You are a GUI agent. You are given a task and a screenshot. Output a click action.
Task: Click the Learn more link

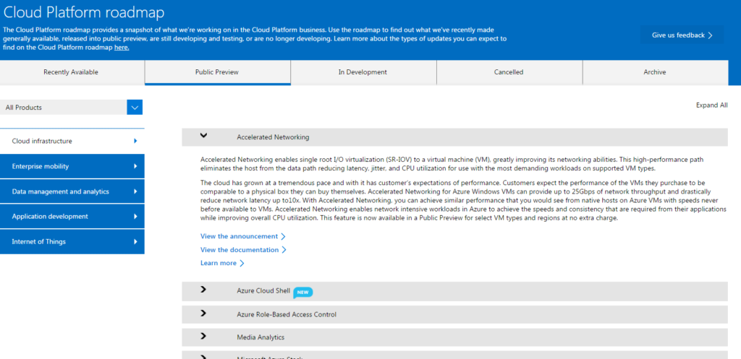[x=219, y=263]
